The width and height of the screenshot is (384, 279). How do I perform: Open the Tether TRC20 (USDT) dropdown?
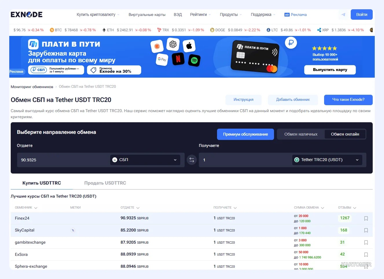[327, 160]
